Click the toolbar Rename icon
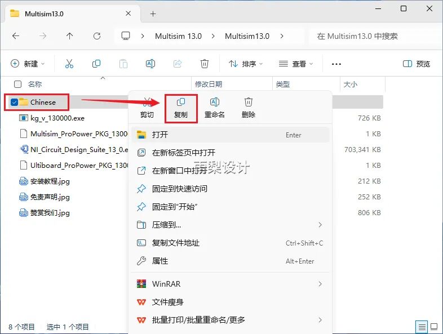Screen dimensions: 443x334 coord(150,64)
